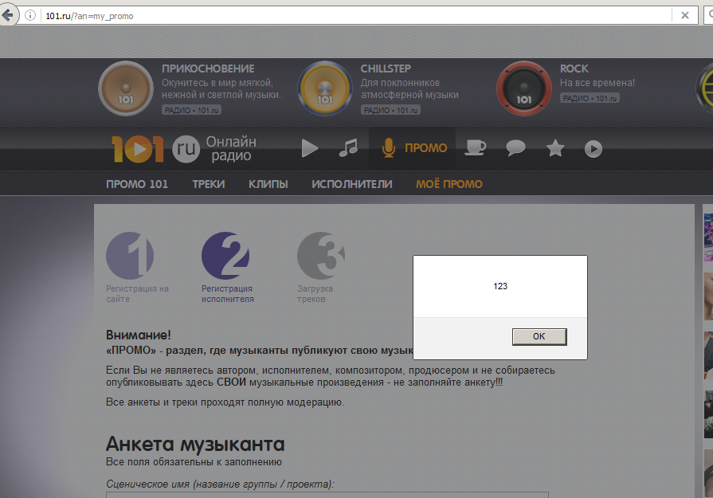
Task: Open the coffee cup section icon
Action: (x=475, y=148)
